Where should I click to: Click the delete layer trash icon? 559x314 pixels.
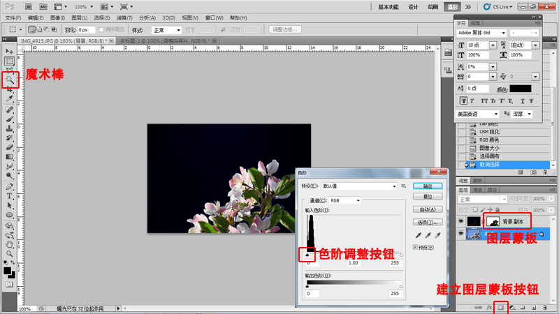point(543,307)
